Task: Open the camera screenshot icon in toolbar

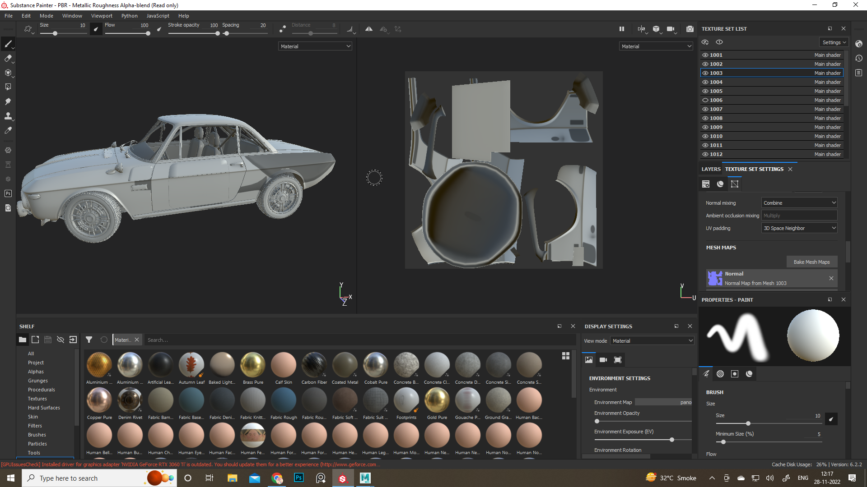Action: click(x=690, y=29)
